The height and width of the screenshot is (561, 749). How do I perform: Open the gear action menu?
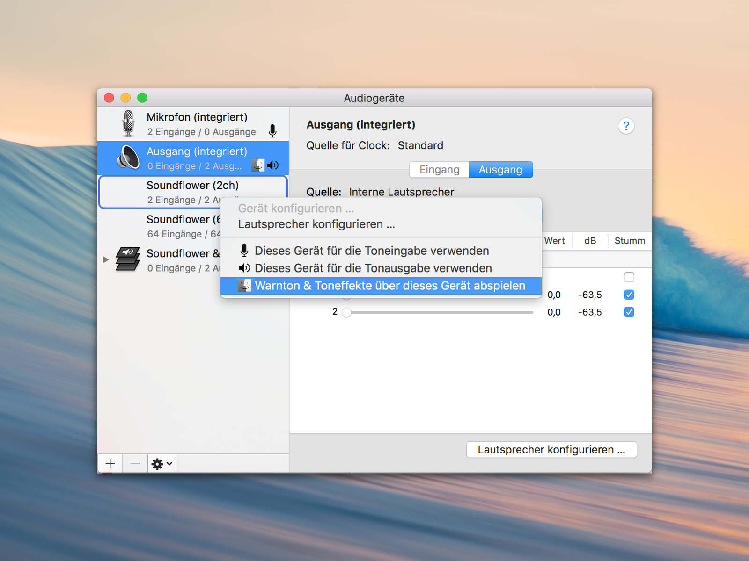[x=162, y=463]
